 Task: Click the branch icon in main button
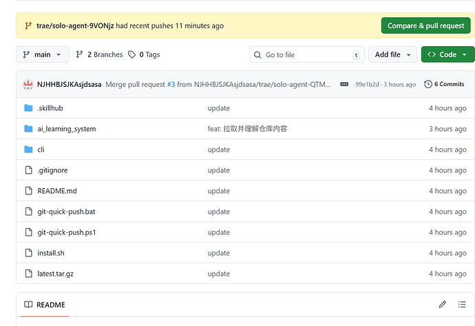pyautogui.click(x=26, y=54)
